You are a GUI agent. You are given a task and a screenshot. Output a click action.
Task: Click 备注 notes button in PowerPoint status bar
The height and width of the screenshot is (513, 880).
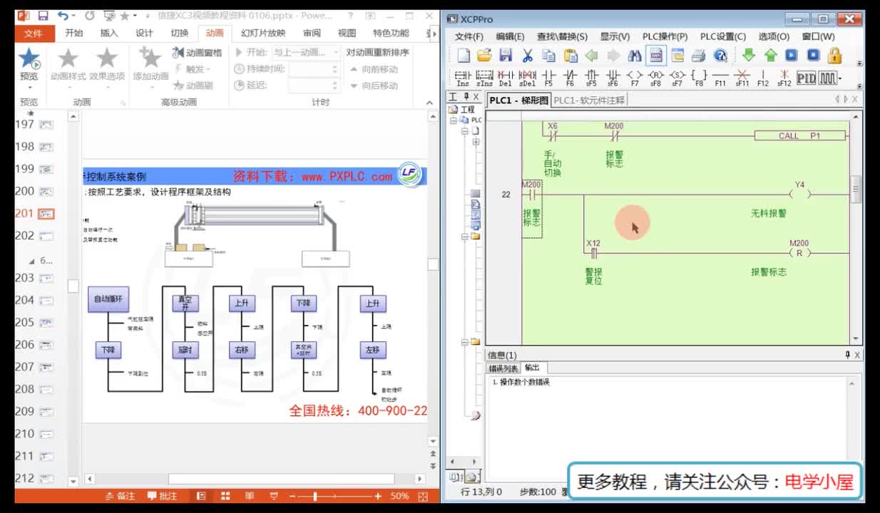(x=120, y=496)
